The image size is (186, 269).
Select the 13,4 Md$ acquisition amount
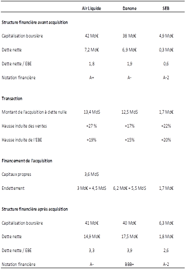pyautogui.click(x=92, y=112)
